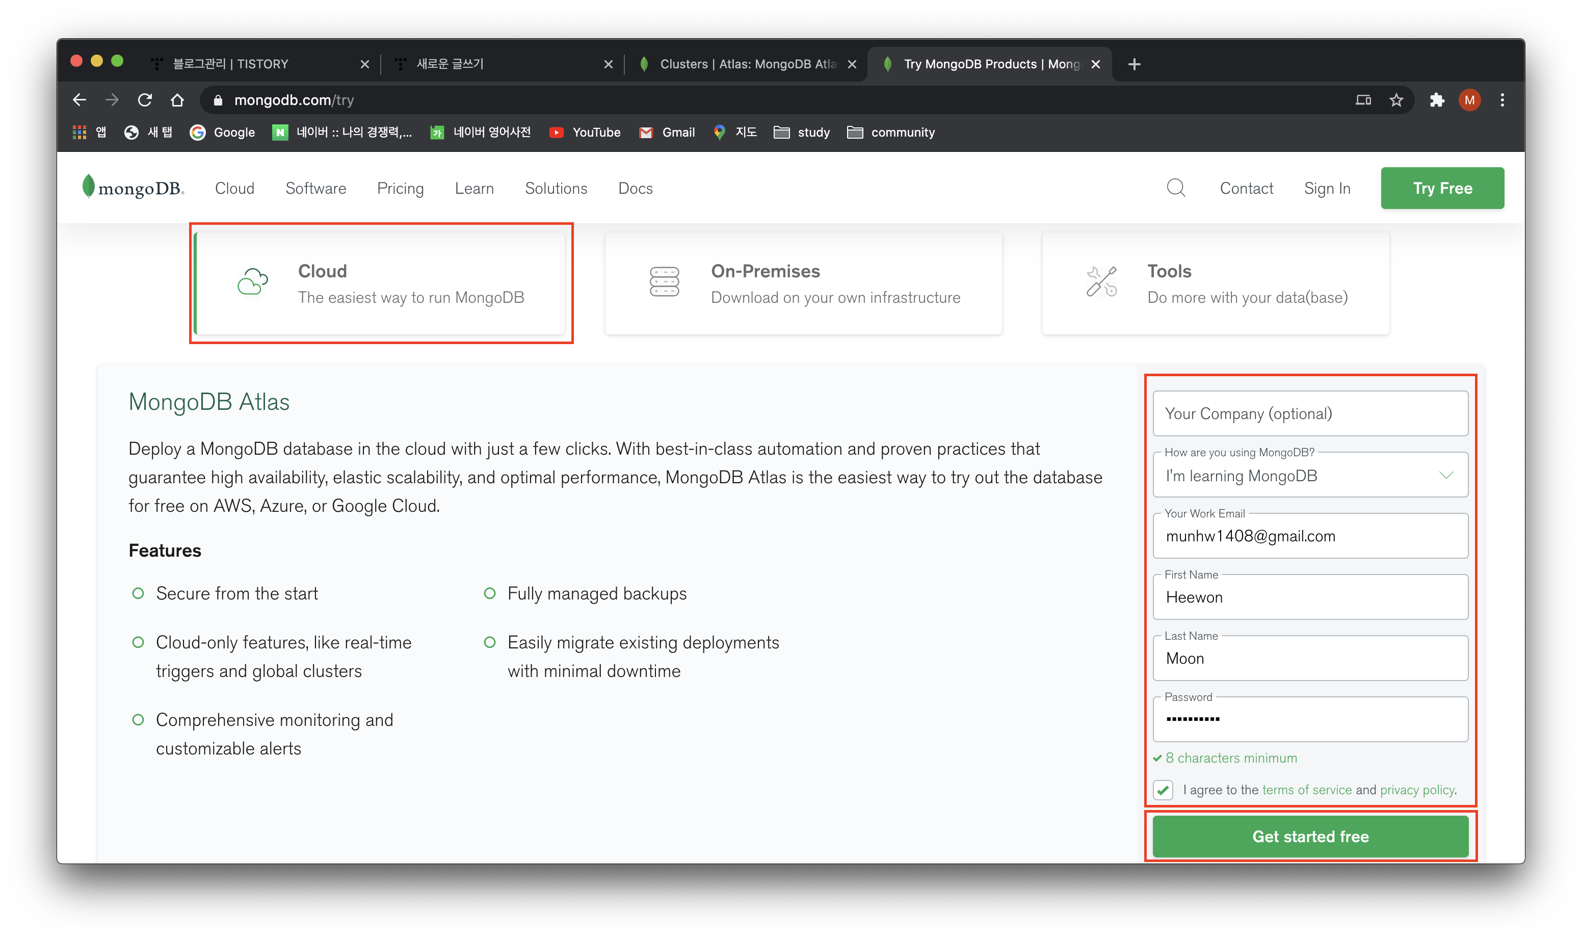Open YouTube bookmark in bookmarks bar
Screen dimensions: 1582x939
pyautogui.click(x=585, y=132)
